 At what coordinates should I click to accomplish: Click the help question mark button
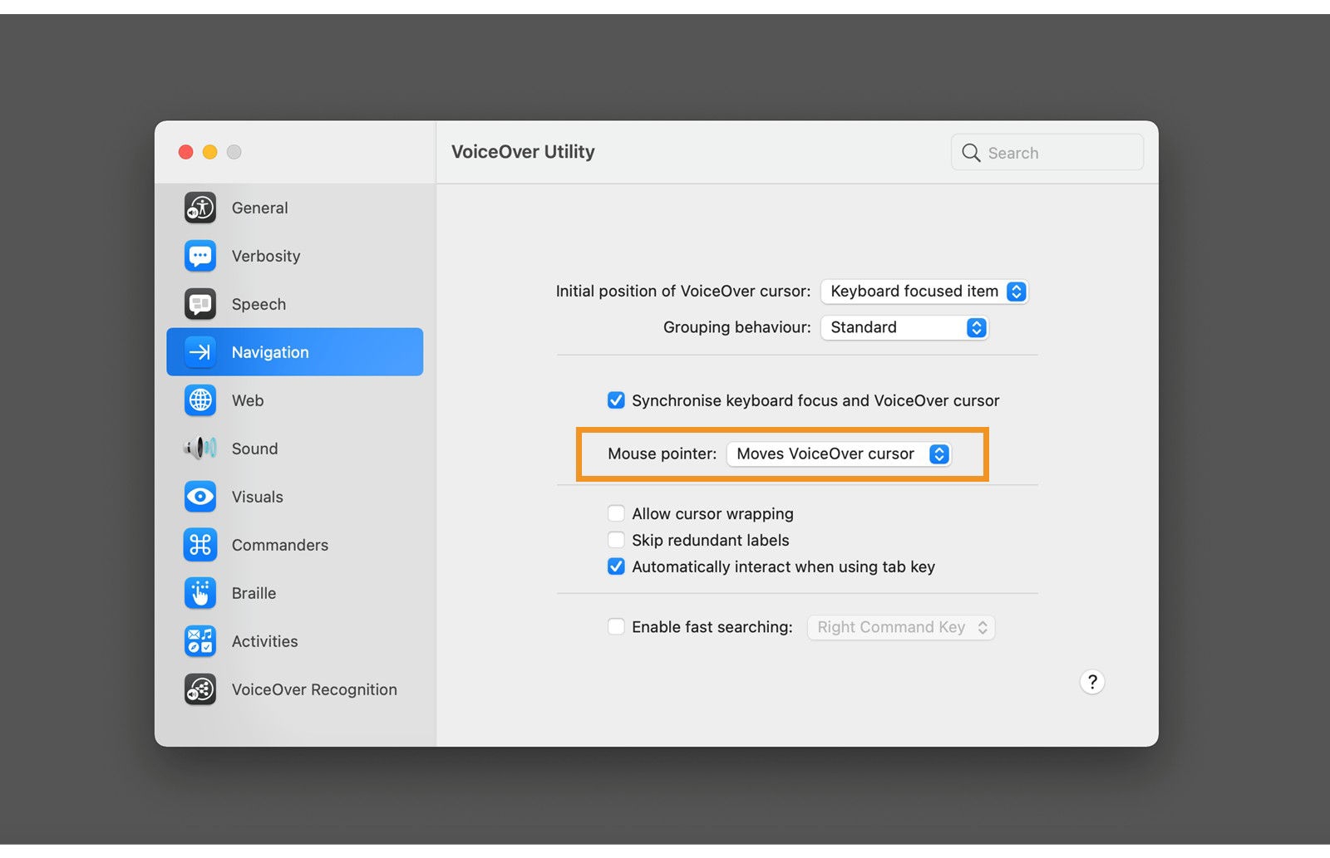[x=1092, y=682]
